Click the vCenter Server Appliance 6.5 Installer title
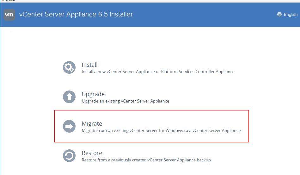 [76, 14]
